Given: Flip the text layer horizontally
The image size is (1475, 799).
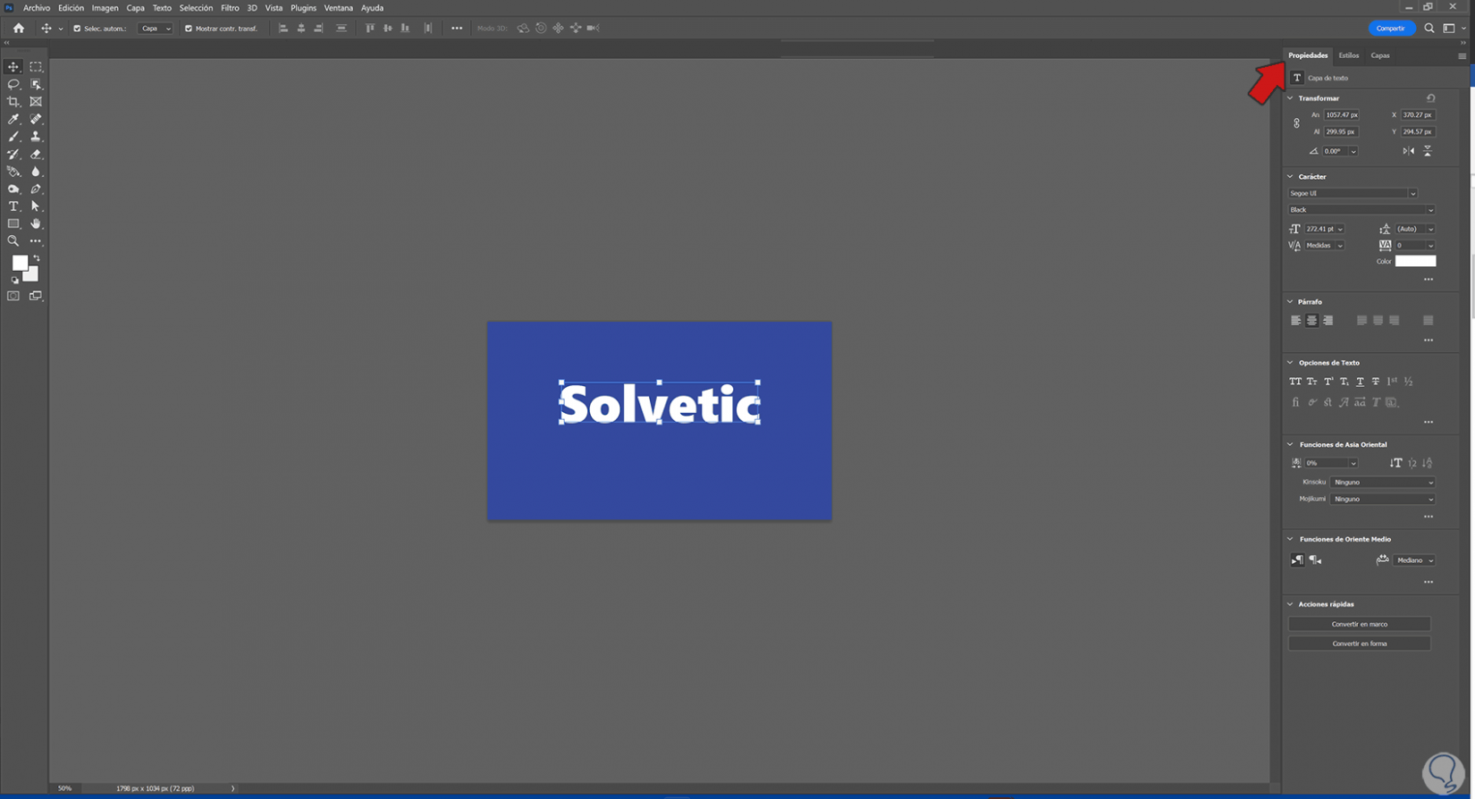Looking at the screenshot, I should (x=1409, y=151).
